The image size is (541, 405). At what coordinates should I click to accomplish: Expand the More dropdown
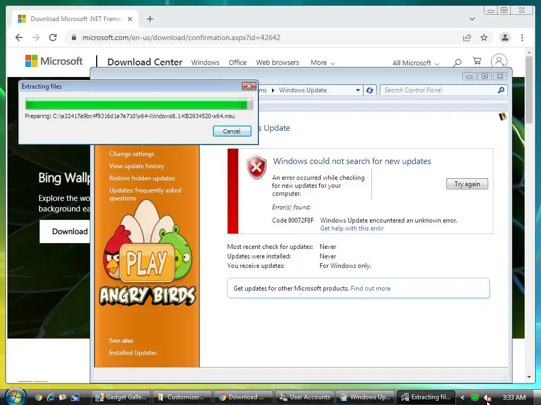pos(322,63)
